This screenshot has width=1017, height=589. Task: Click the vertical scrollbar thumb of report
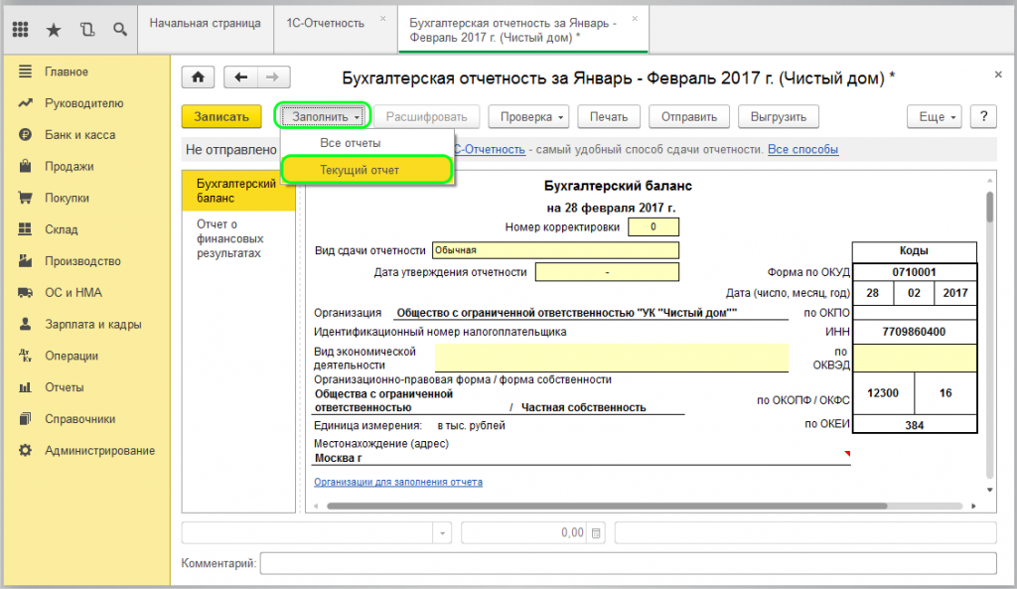click(x=990, y=207)
